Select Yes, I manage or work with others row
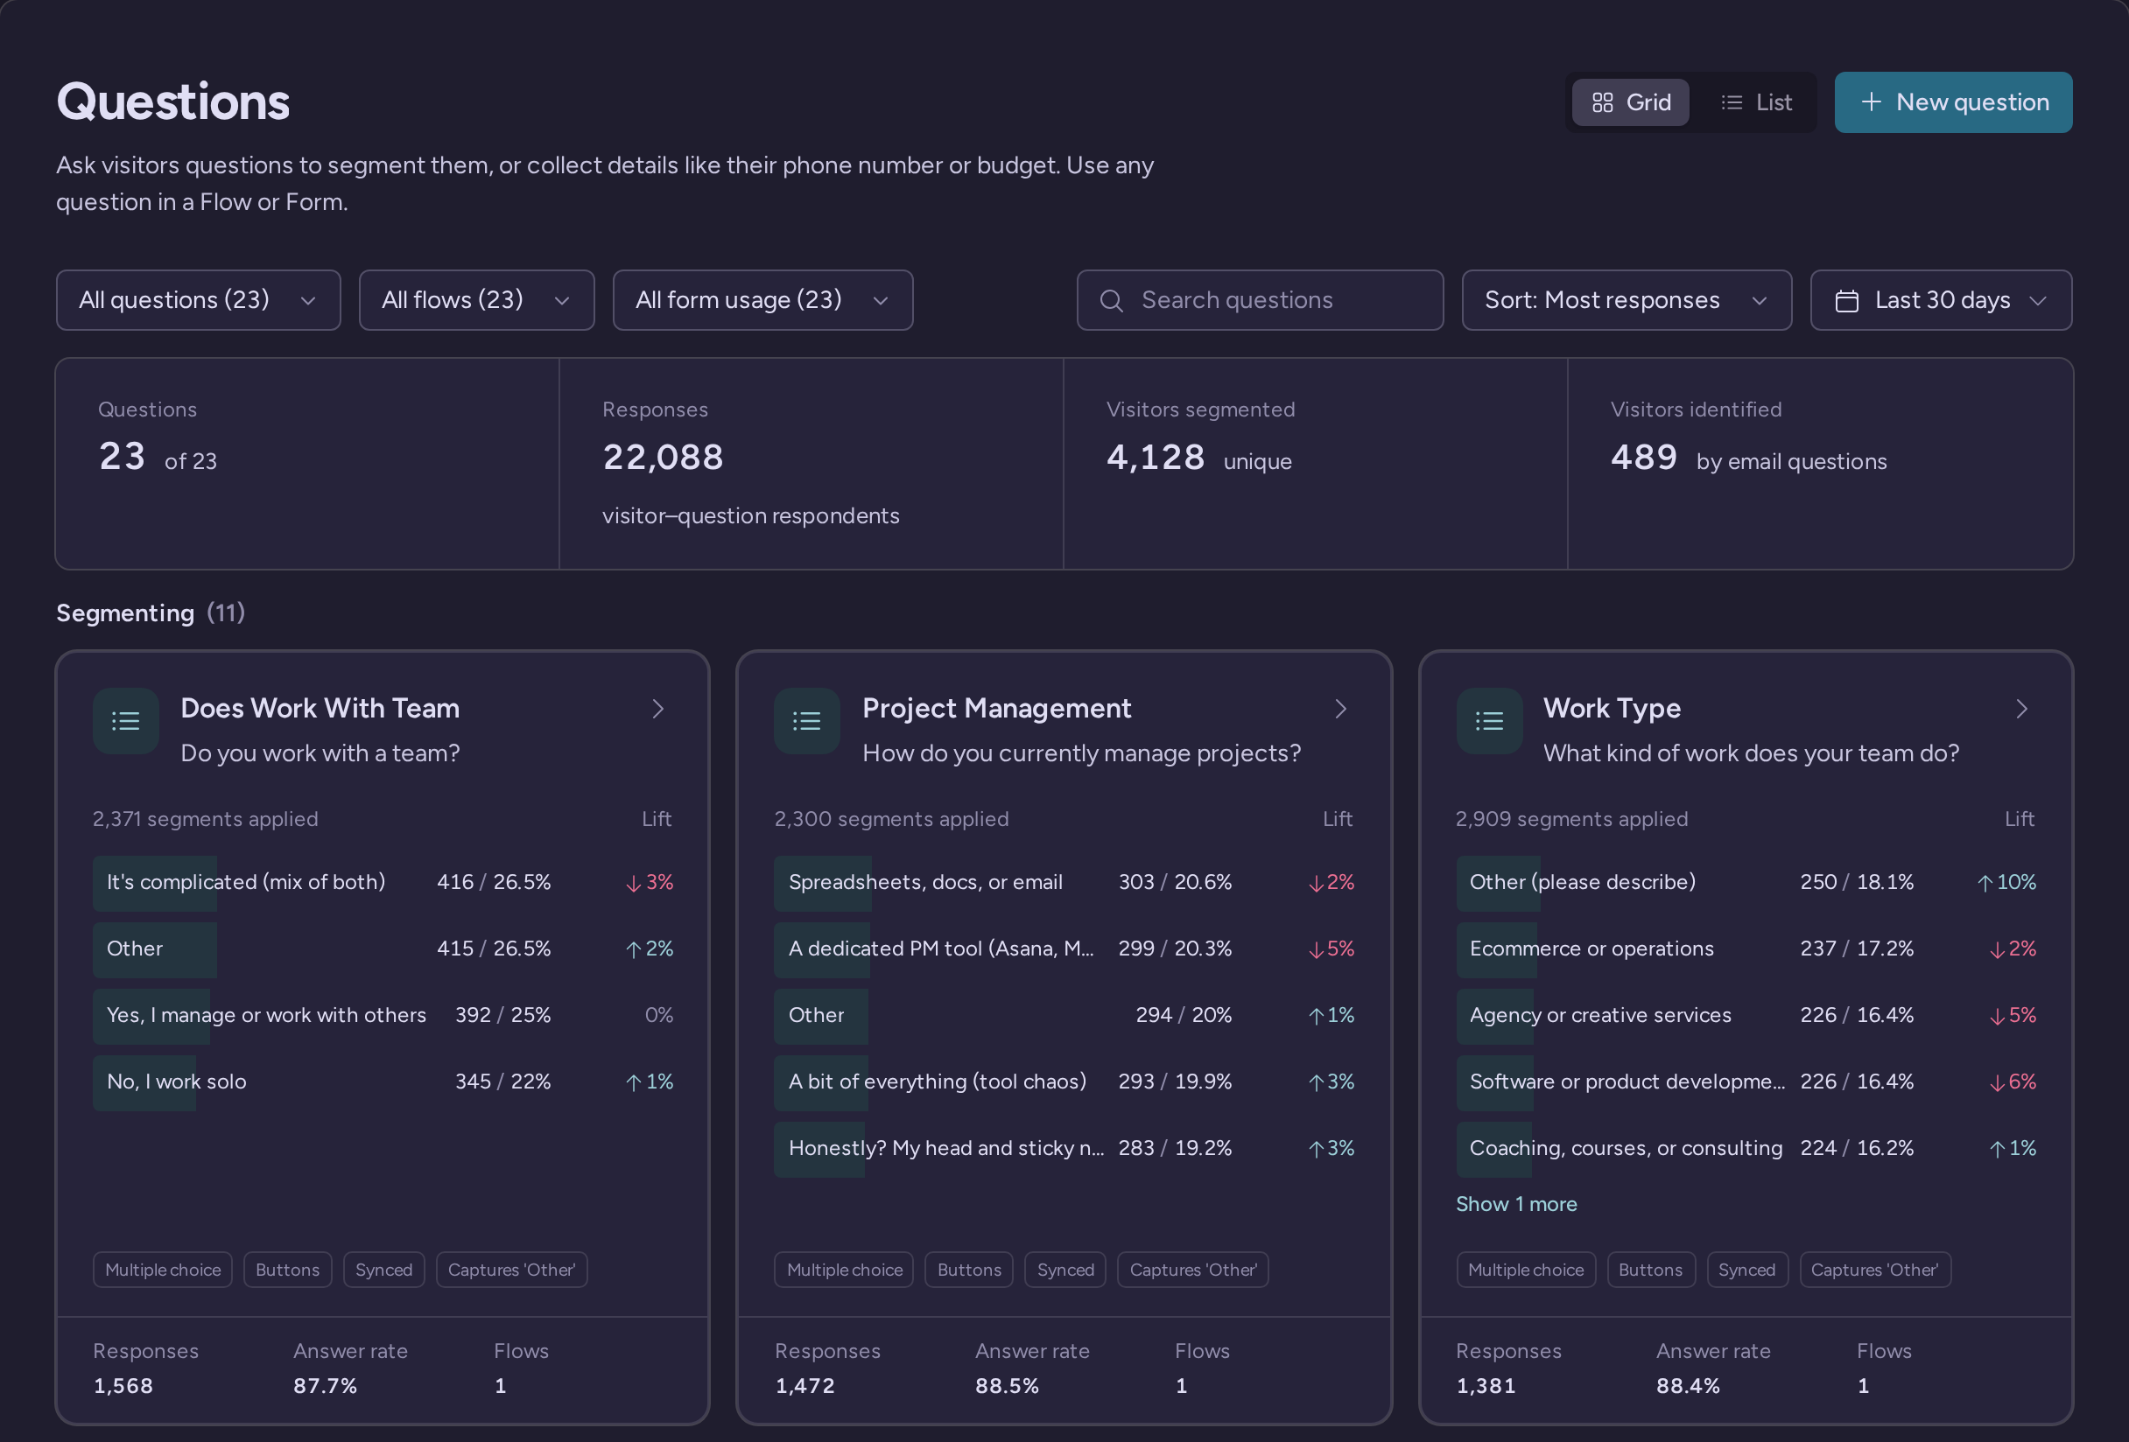This screenshot has height=1442, width=2129. pyautogui.click(x=383, y=1015)
